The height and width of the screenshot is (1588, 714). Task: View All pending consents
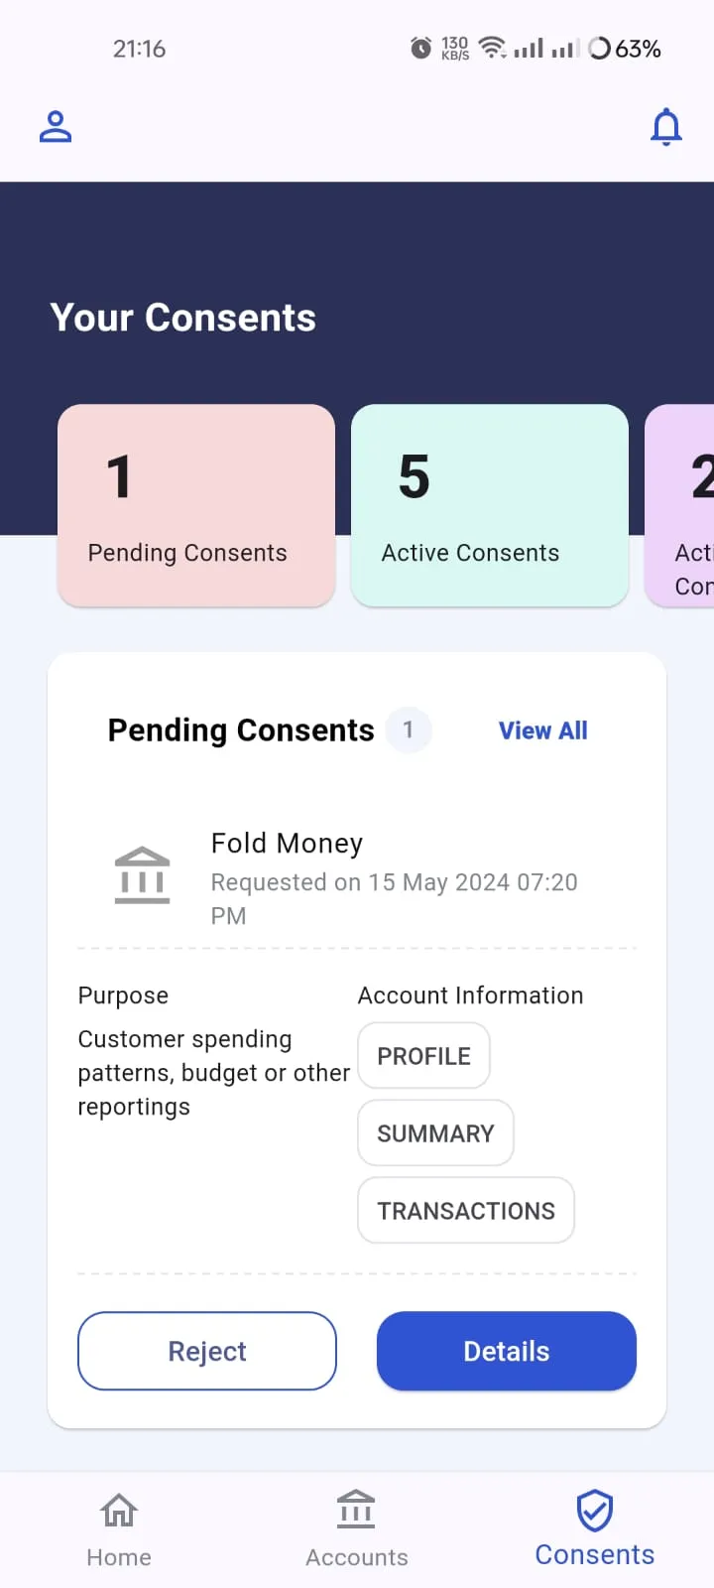[x=542, y=730]
